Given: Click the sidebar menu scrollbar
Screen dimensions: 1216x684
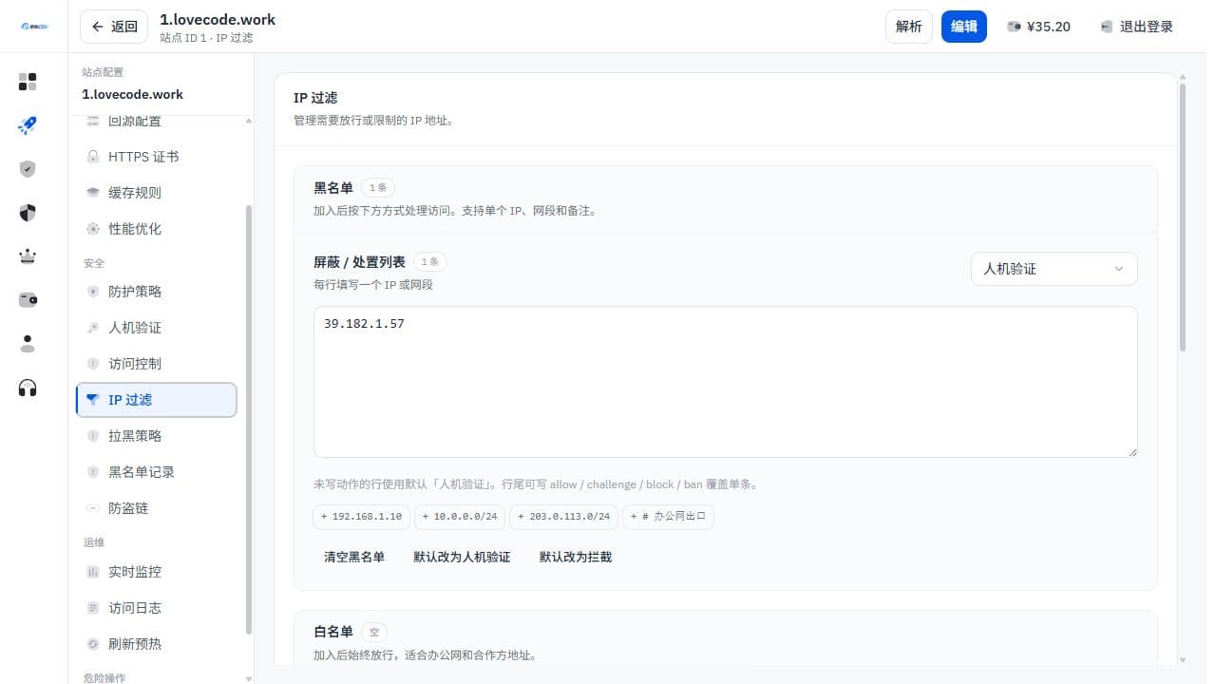Looking at the screenshot, I should pyautogui.click(x=249, y=419).
